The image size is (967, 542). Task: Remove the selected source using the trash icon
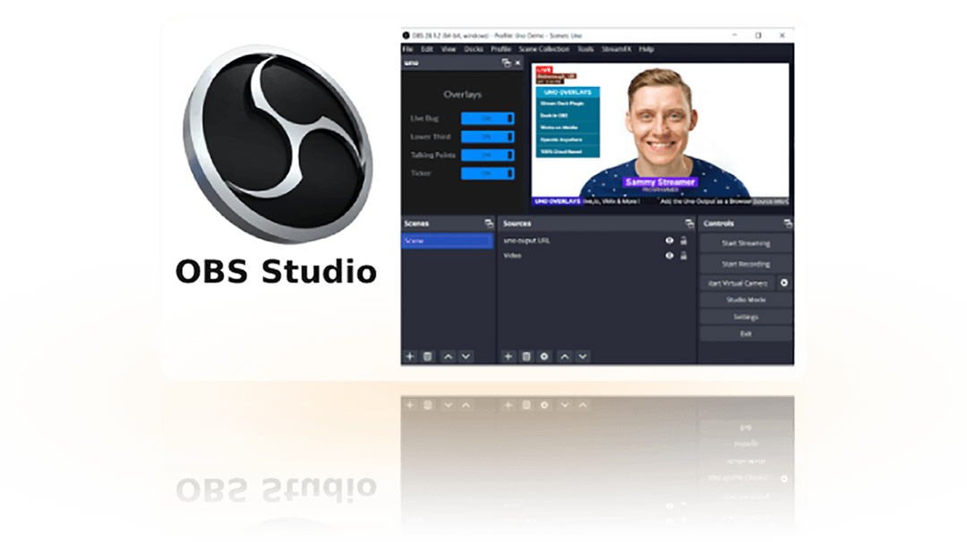[526, 356]
